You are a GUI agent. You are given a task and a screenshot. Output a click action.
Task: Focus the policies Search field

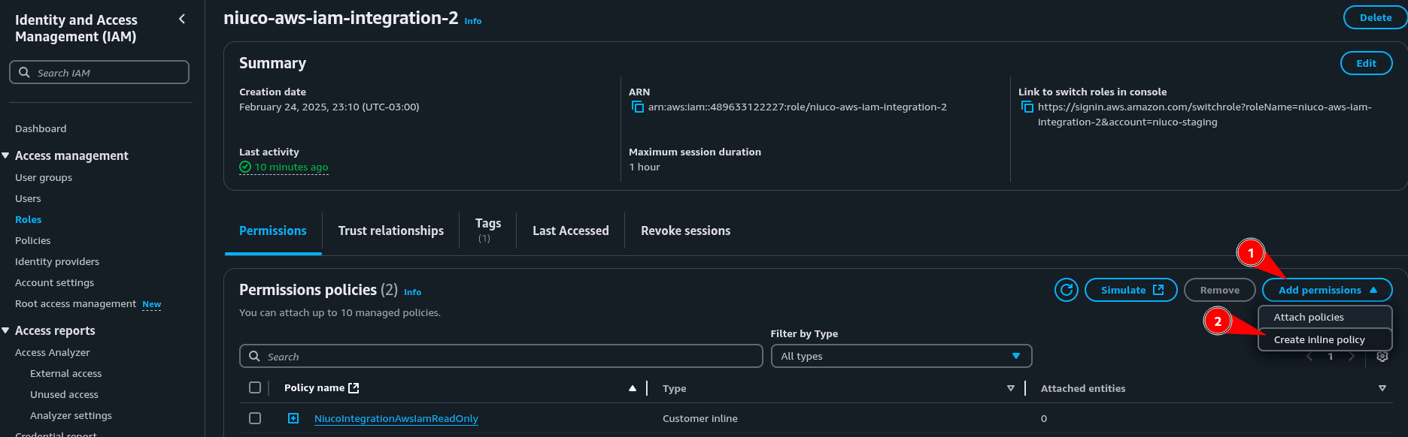pyautogui.click(x=501, y=356)
